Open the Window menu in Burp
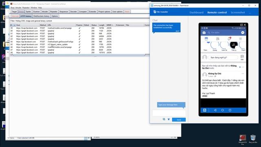The image size is (261, 147). [34, 8]
